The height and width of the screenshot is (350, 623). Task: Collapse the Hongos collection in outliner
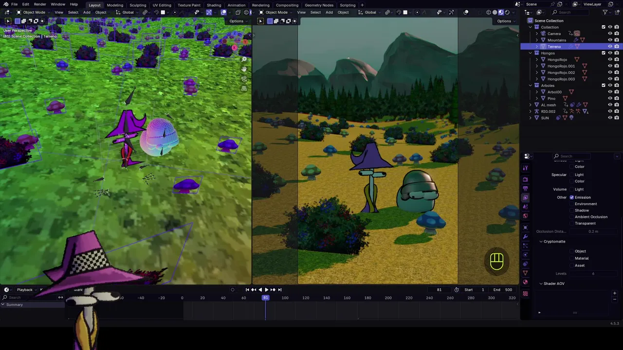[531, 53]
